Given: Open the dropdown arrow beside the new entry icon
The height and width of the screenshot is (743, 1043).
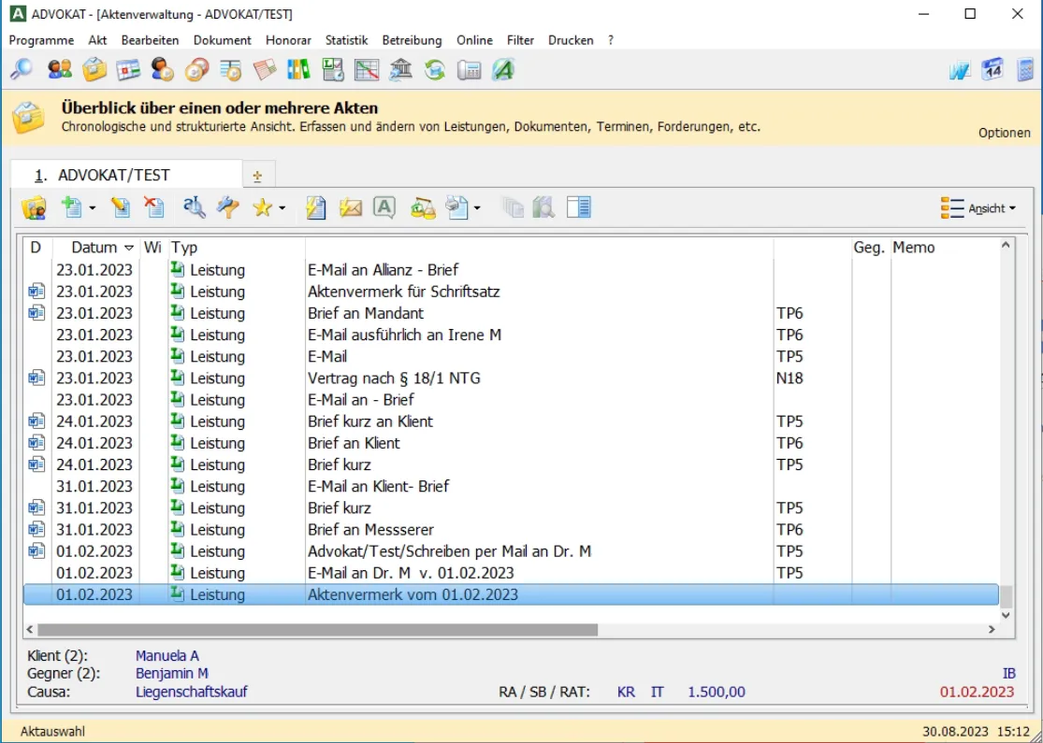Looking at the screenshot, I should tap(92, 208).
